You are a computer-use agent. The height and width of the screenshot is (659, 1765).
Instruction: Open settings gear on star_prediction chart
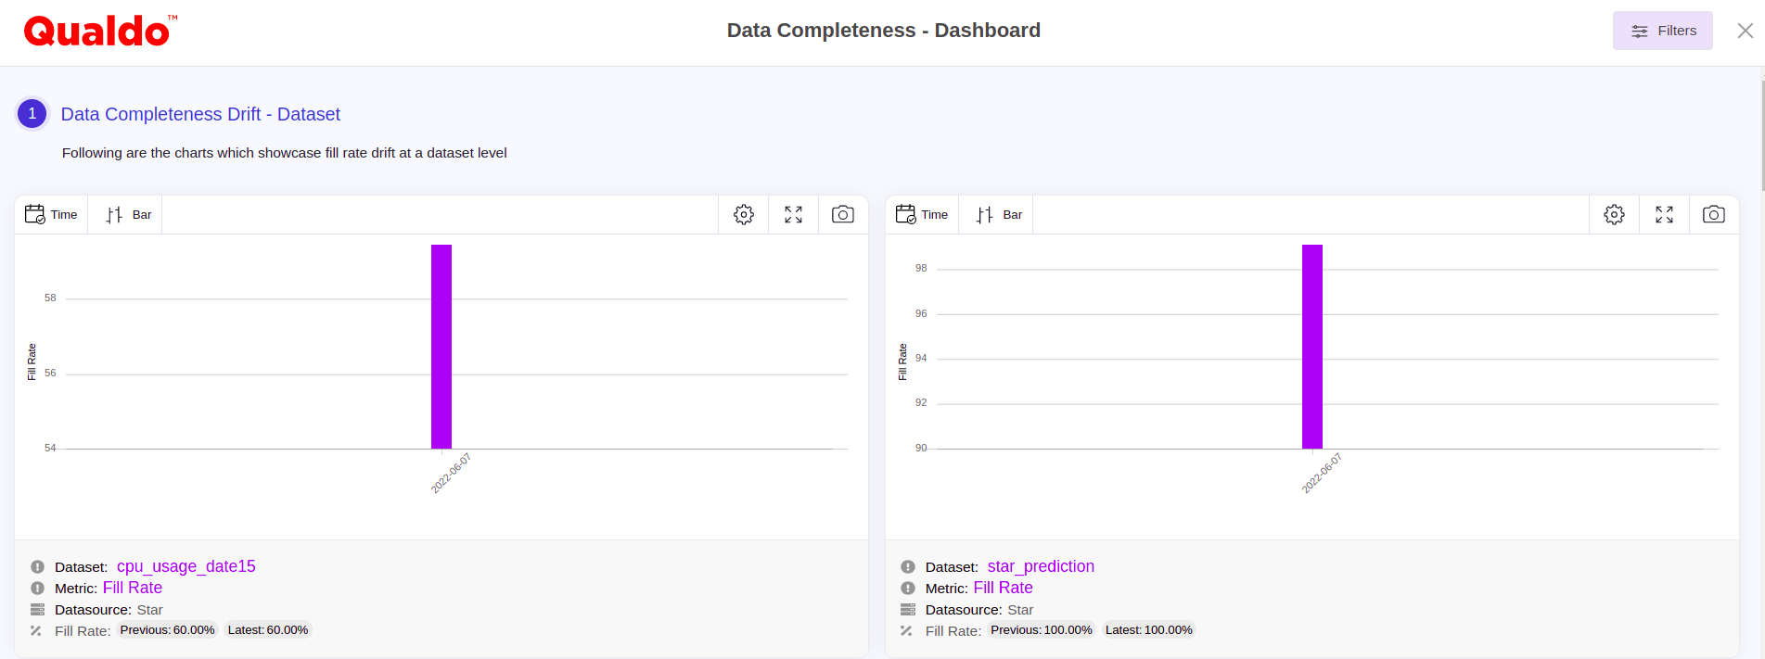pyautogui.click(x=1614, y=215)
